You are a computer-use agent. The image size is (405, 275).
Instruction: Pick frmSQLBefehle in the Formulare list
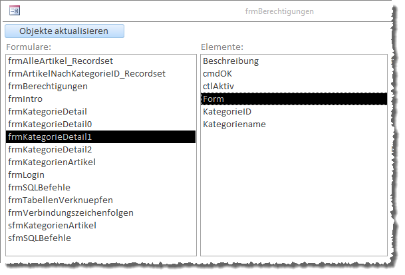pos(39,187)
